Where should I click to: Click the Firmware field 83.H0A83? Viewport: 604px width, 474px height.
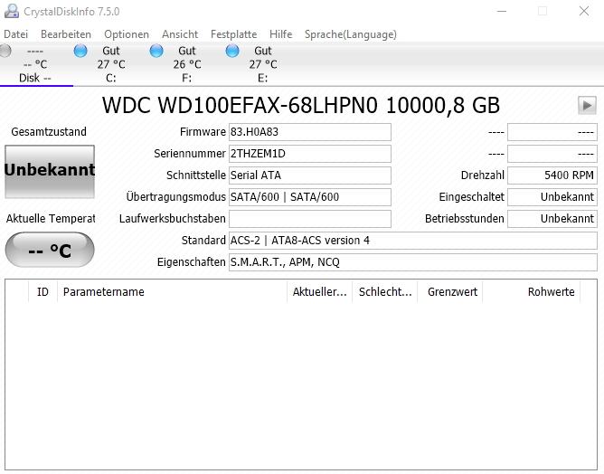310,132
